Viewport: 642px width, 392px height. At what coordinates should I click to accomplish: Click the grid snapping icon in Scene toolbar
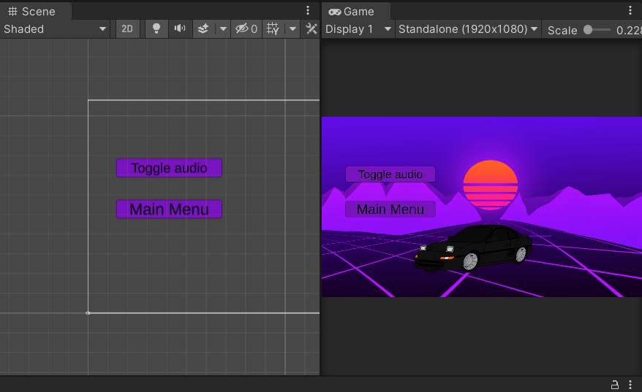click(273, 29)
